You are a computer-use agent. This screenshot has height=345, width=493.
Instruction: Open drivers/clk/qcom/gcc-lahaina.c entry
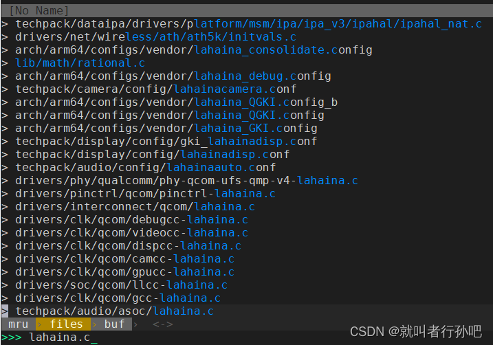coord(118,298)
